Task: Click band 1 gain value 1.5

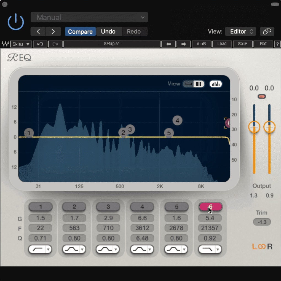Action: 41,218
